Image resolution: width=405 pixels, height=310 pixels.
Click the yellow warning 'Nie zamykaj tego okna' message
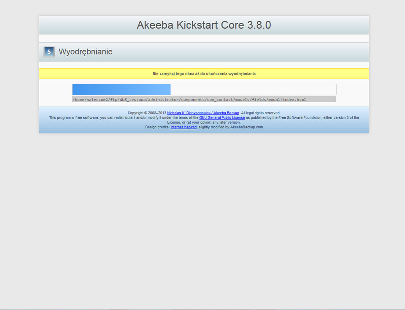point(204,73)
